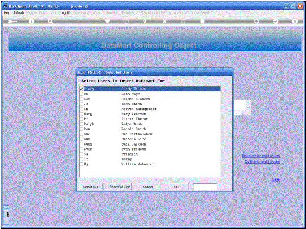306x229 pixels.
Task: Click the Logoff menu item
Action: [x=65, y=12]
